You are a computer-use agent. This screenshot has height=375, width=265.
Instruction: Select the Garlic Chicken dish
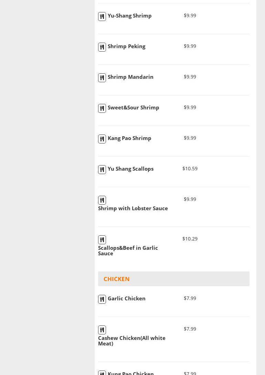click(x=126, y=299)
